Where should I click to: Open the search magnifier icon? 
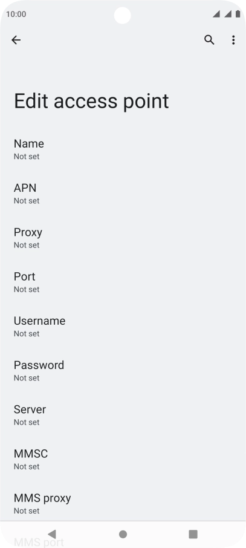209,40
